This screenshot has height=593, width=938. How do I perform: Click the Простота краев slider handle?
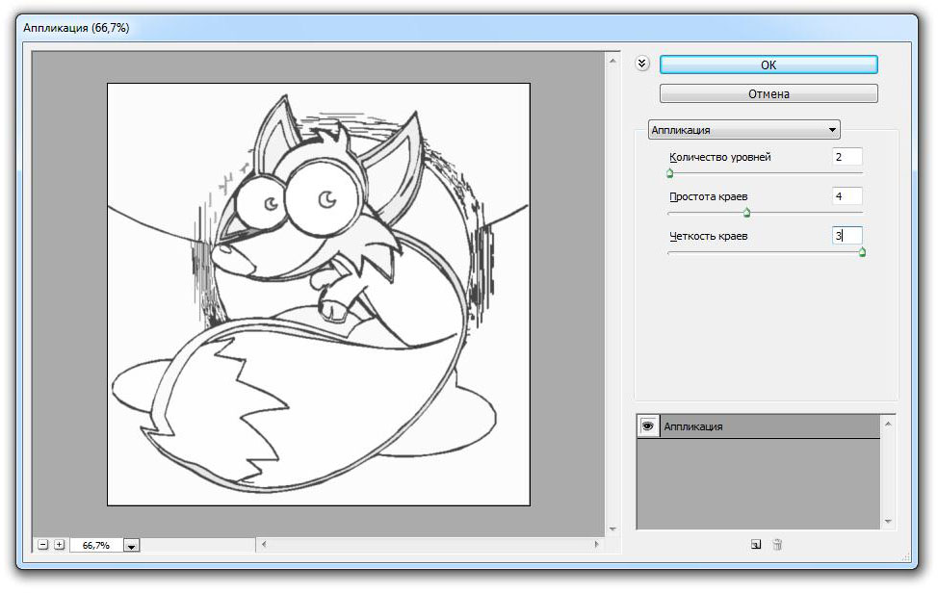(746, 212)
